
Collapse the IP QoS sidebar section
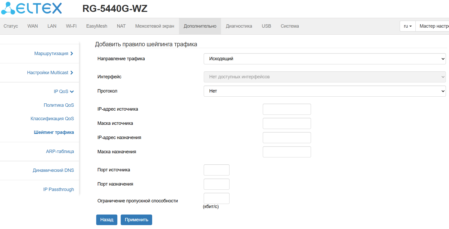click(x=63, y=91)
